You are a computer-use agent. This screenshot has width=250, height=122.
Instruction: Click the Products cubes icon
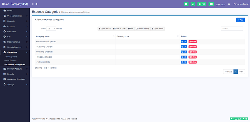pyautogui.click(x=5, y=26)
